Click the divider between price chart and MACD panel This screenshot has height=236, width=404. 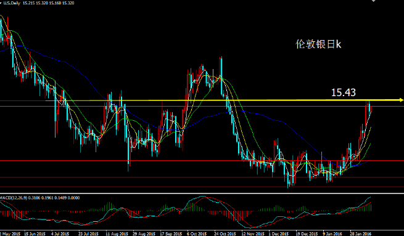[x=202, y=193]
